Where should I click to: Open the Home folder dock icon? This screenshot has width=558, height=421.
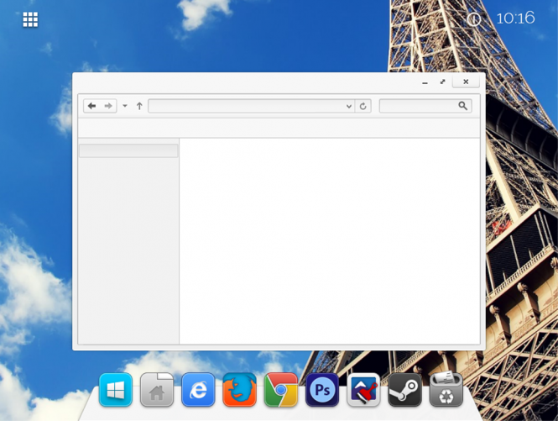coord(157,390)
